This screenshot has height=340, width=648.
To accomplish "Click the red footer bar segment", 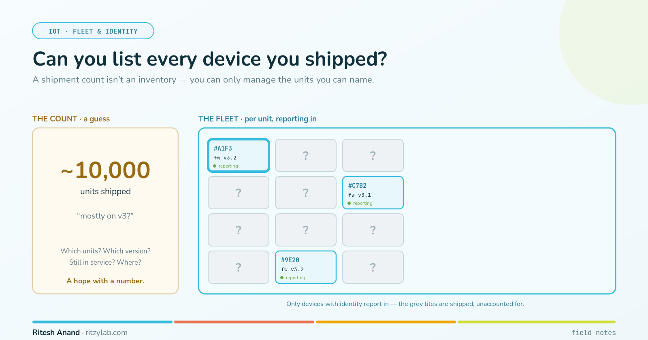I will [x=244, y=322].
